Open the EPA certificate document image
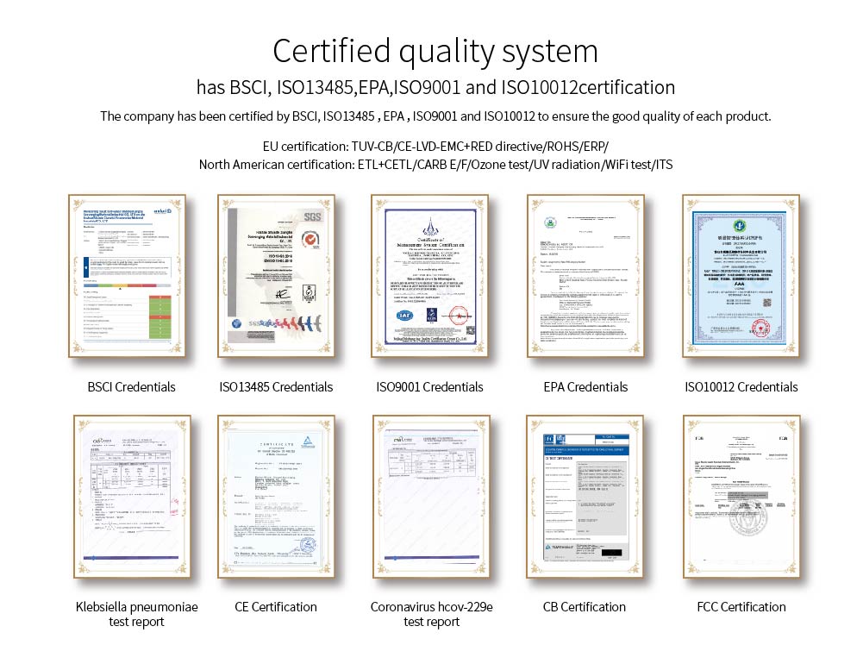 (585, 276)
